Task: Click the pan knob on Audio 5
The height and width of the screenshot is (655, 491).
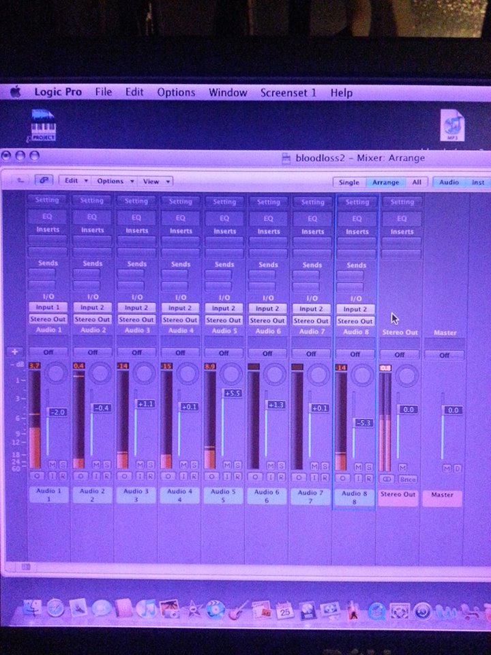Action: 231,374
